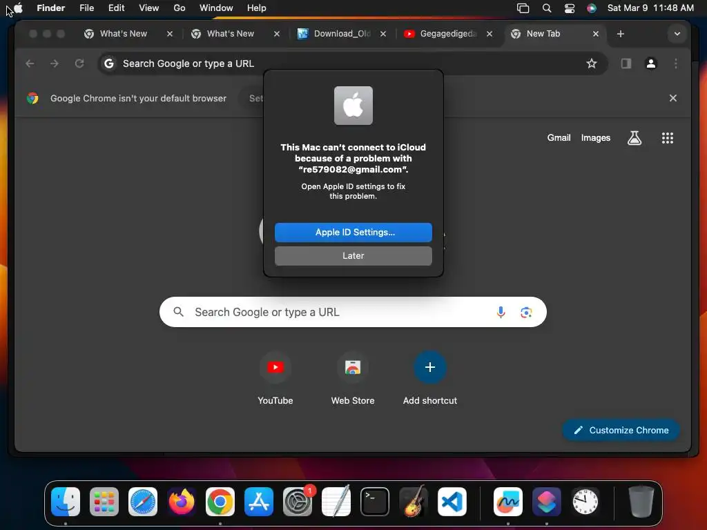The image size is (707, 530).
Task: Close the New Tab tab
Action: [x=596, y=34]
